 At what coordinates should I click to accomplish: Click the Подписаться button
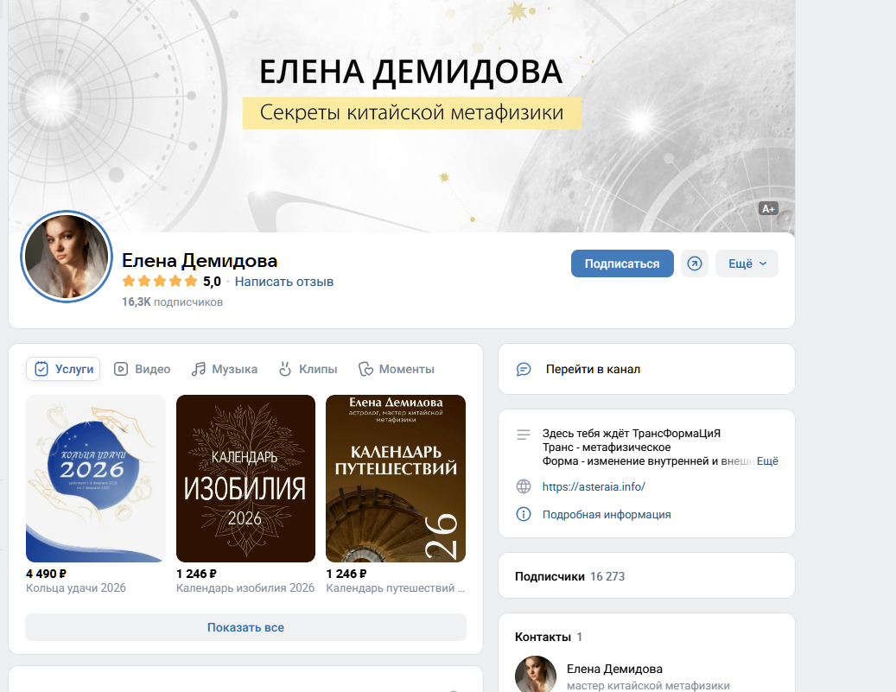pos(622,263)
